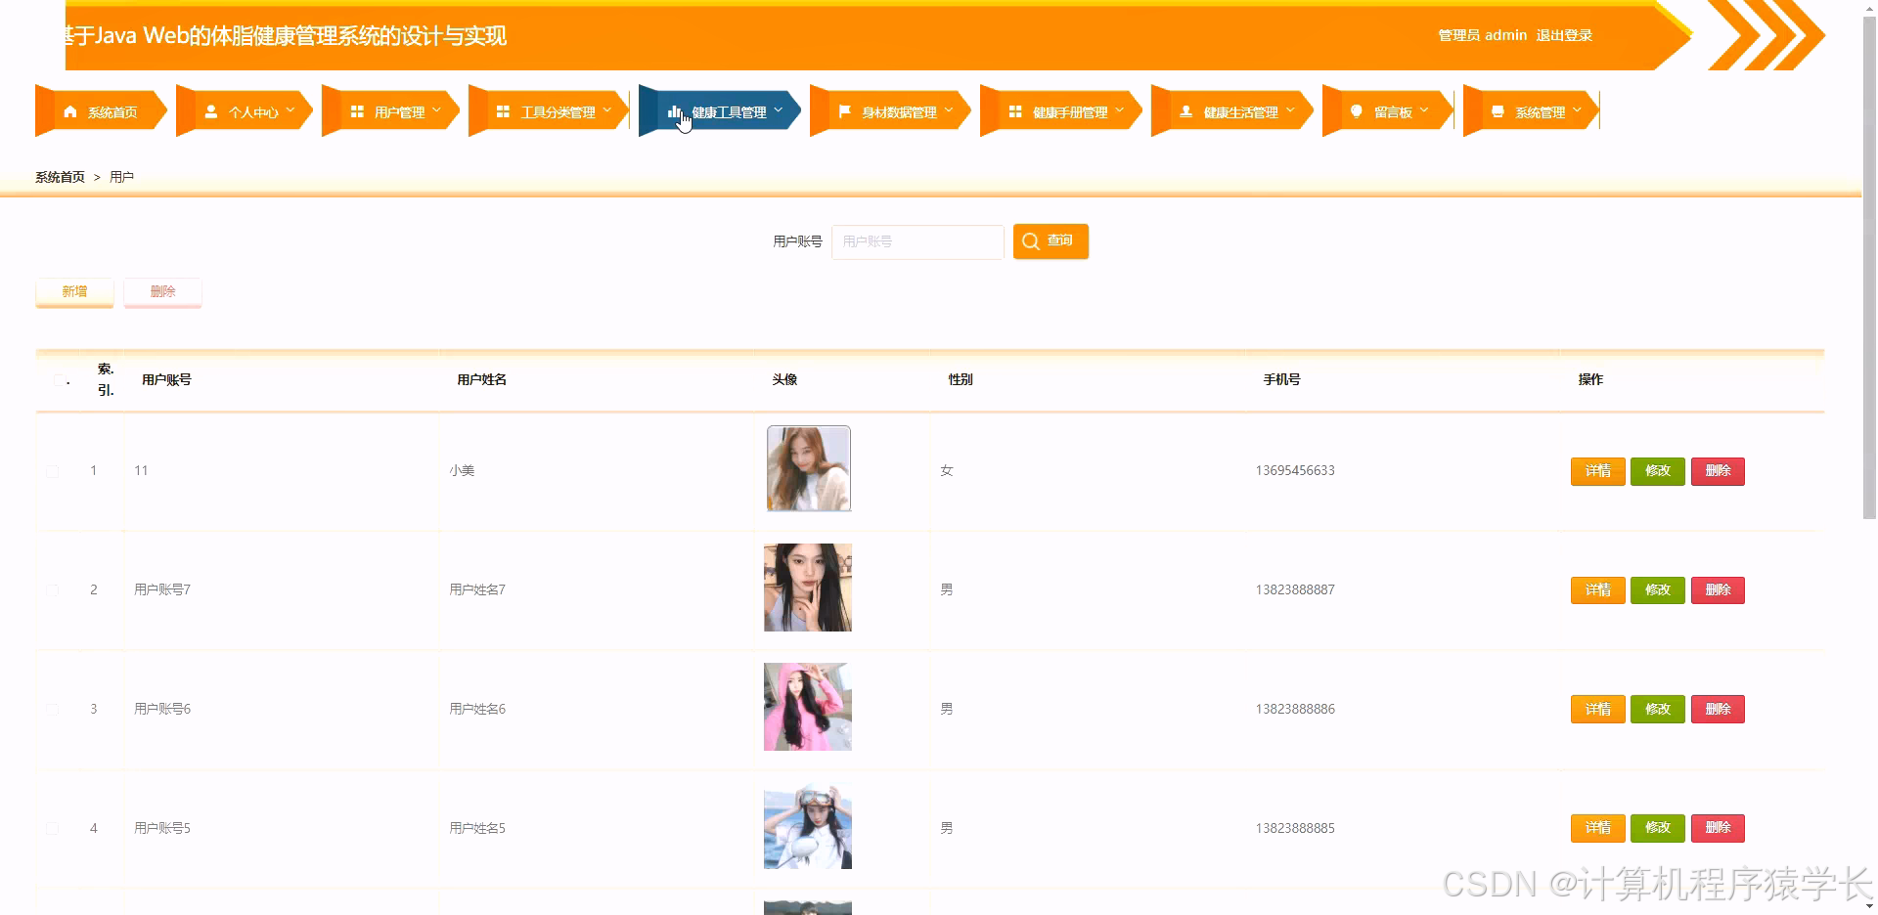Click the 新增 button

click(x=74, y=291)
